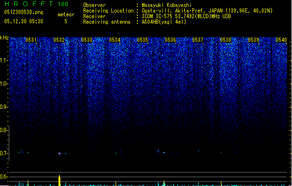Click the 0540 time marker
The height and width of the screenshot is (186, 292).
tap(281, 40)
